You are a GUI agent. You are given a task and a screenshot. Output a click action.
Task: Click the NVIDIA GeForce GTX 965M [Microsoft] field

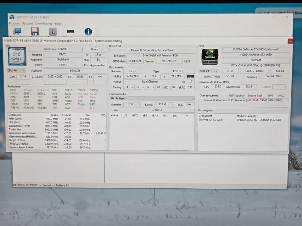[x=256, y=49]
